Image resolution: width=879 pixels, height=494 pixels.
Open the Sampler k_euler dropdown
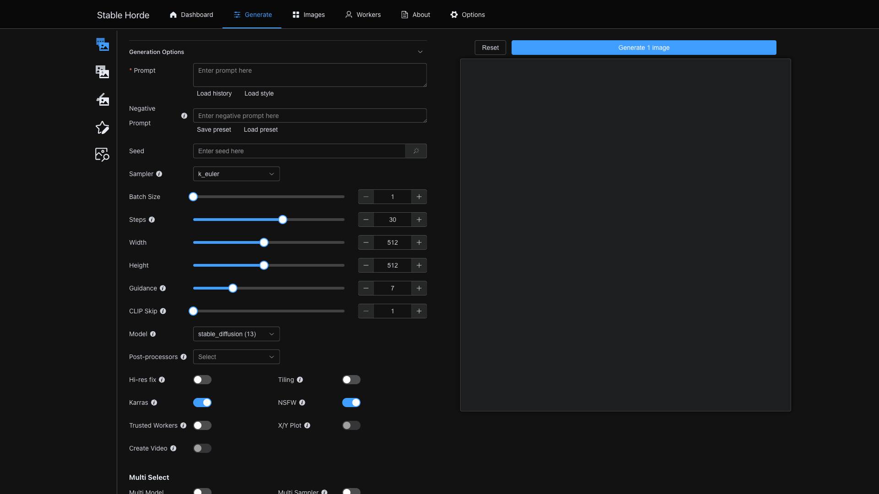coord(236,174)
